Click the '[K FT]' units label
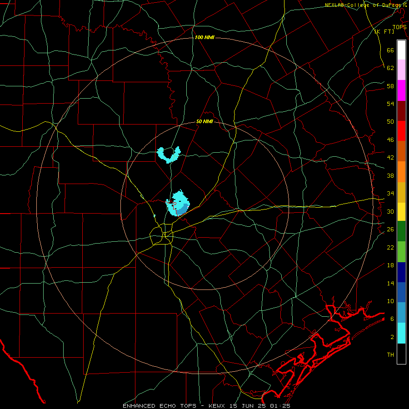The width and height of the screenshot is (409, 409). (384, 31)
